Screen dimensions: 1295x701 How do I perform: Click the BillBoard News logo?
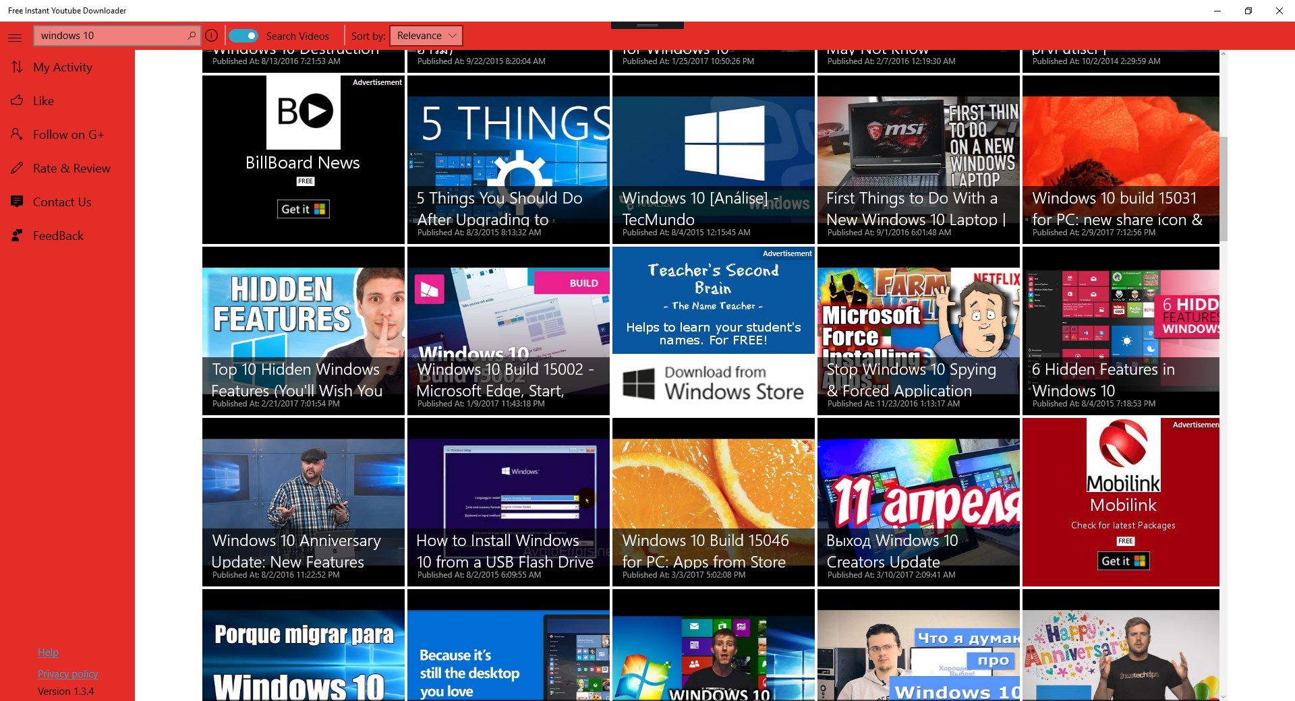coord(304,113)
